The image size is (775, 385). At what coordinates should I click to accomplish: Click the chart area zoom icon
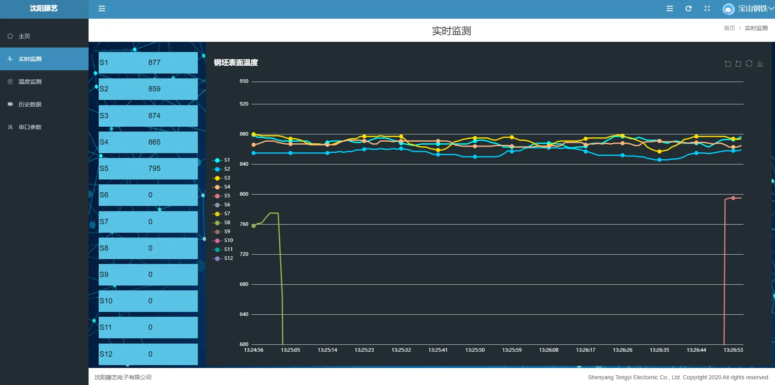tap(727, 63)
